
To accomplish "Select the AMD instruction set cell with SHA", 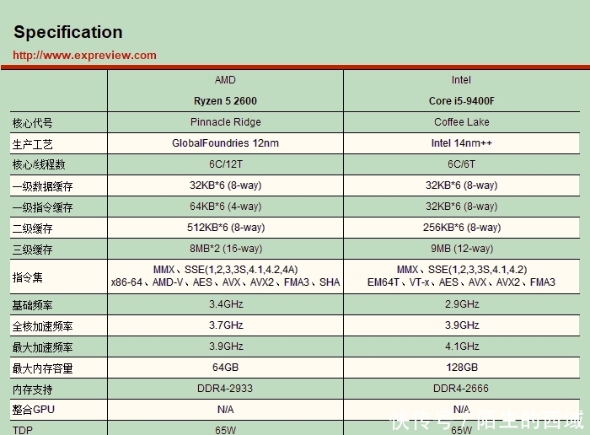I will pyautogui.click(x=225, y=277).
